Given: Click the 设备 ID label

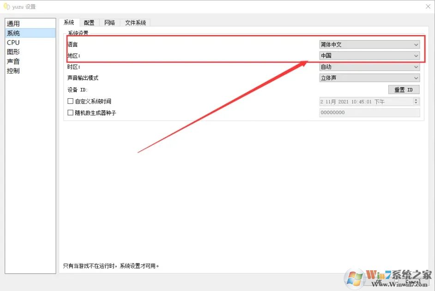Looking at the screenshot, I should 78,90.
